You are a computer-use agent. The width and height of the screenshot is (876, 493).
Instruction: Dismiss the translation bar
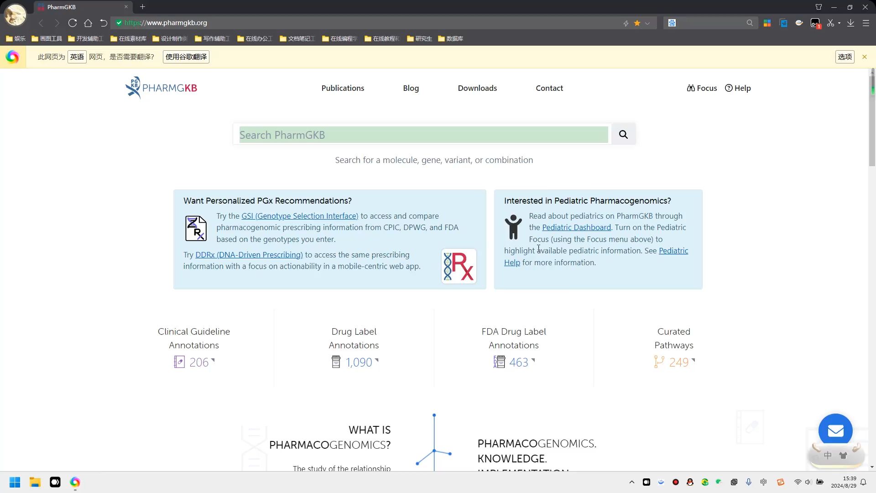(864, 57)
